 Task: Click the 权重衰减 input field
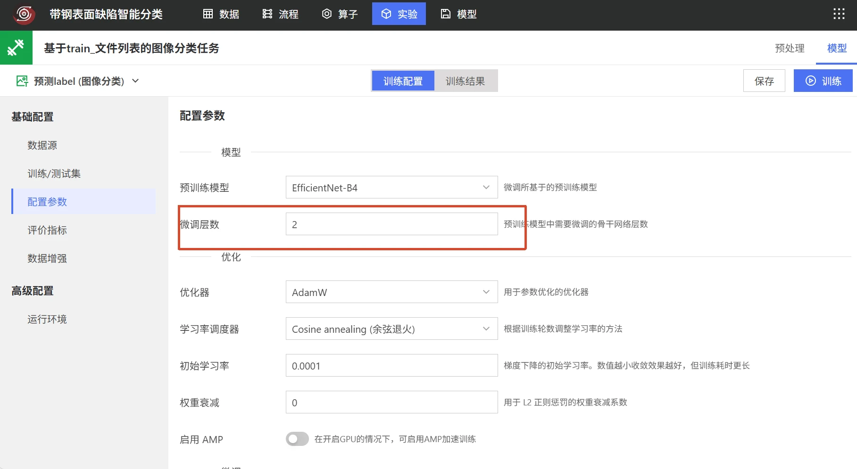(391, 402)
